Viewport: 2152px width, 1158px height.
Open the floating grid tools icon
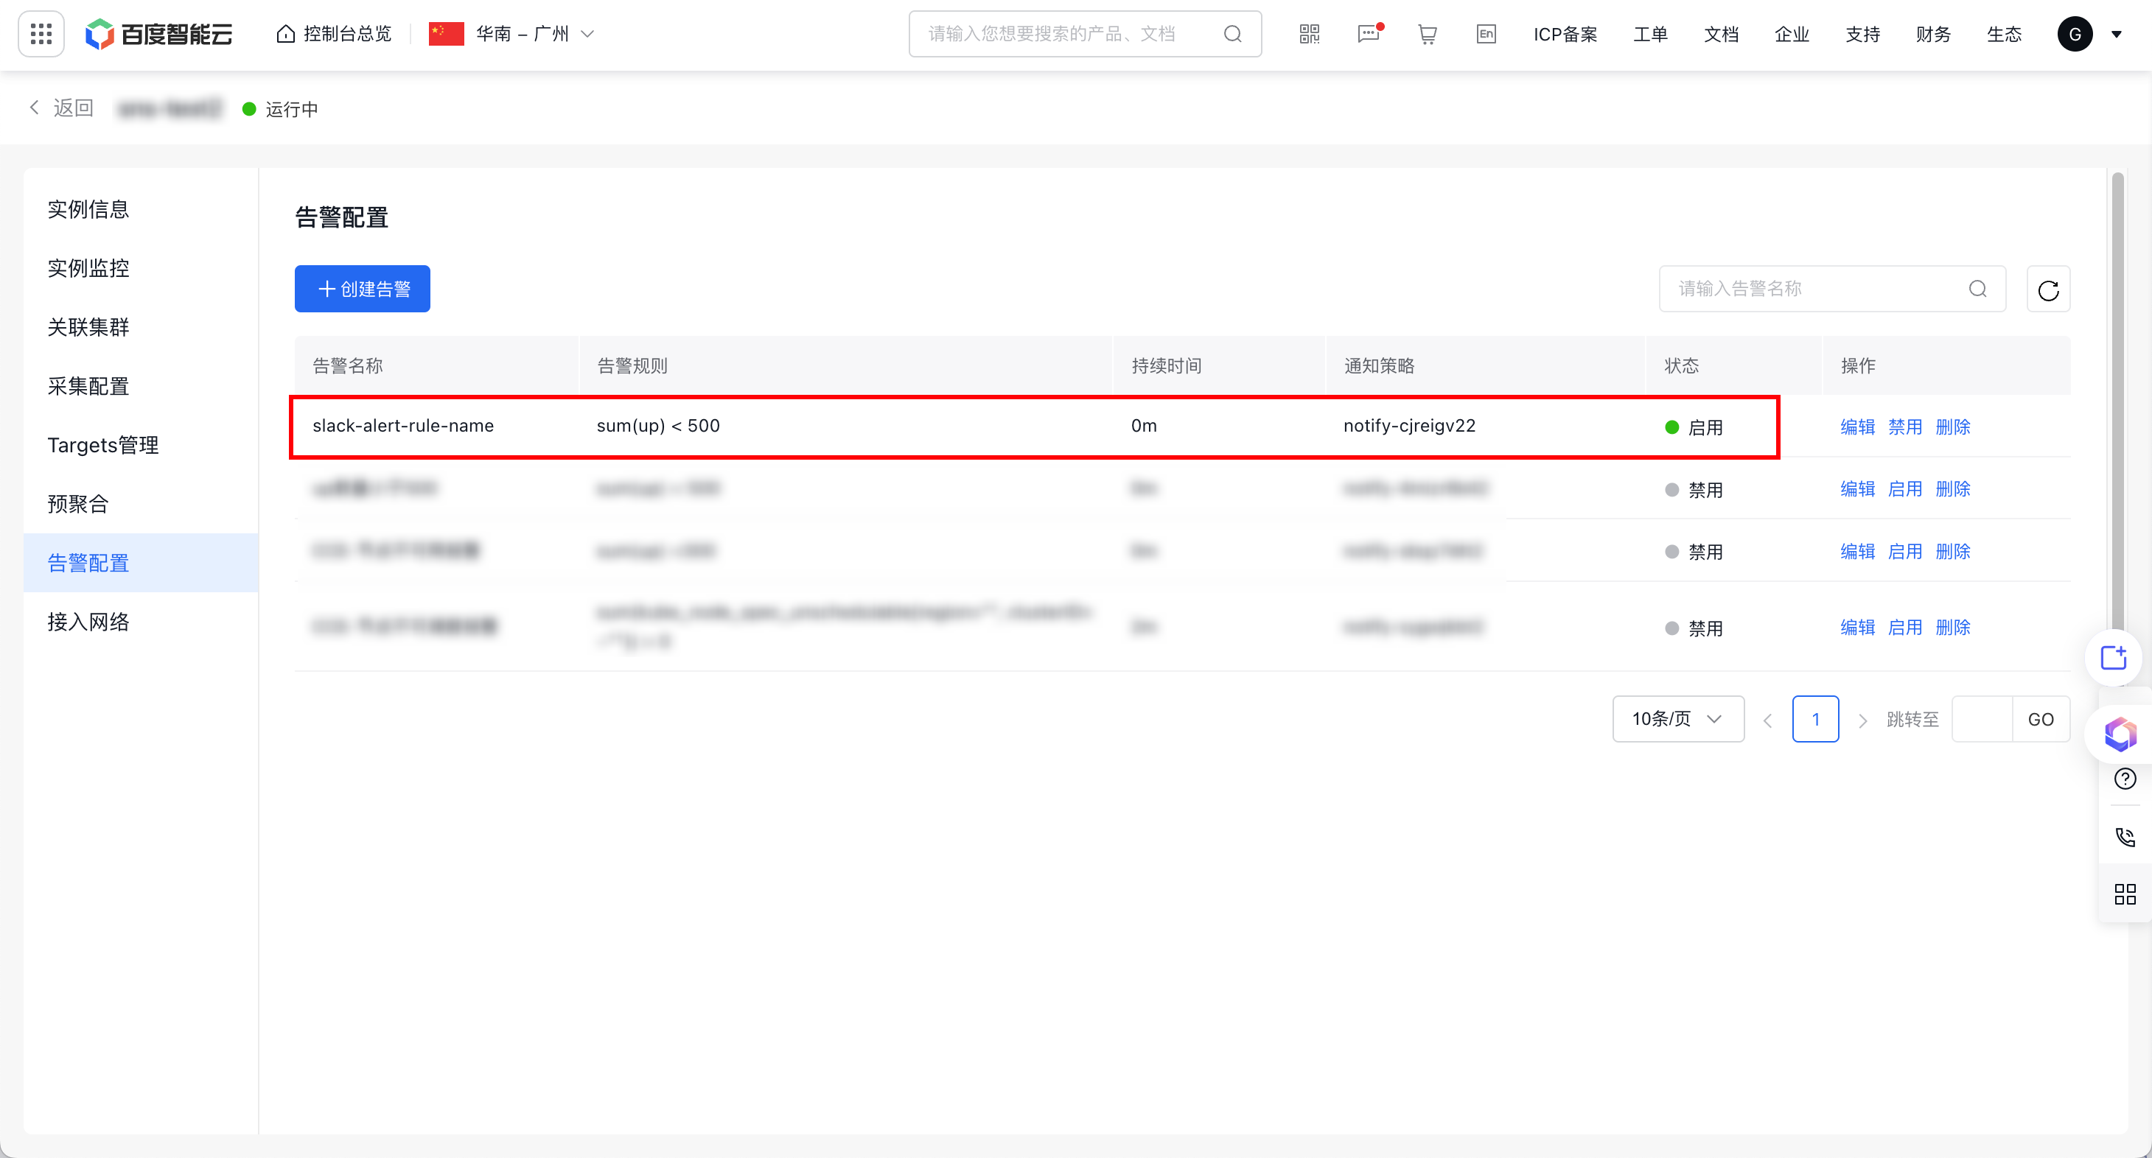click(x=2125, y=894)
